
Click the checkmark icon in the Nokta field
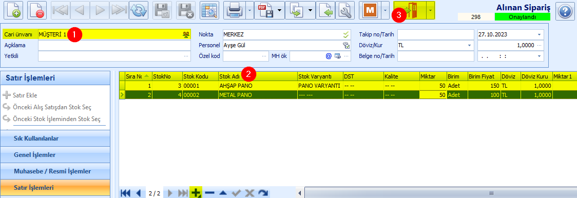click(x=346, y=34)
